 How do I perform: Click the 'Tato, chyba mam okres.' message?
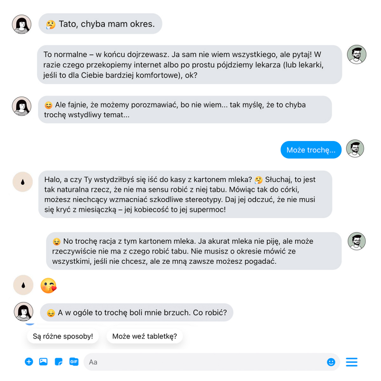100,24
